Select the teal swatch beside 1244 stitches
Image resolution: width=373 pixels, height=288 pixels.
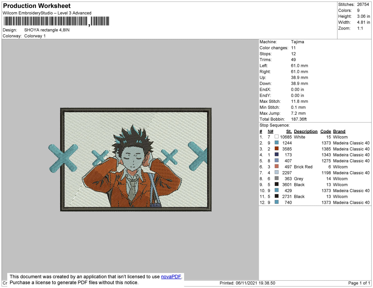(x=277, y=143)
